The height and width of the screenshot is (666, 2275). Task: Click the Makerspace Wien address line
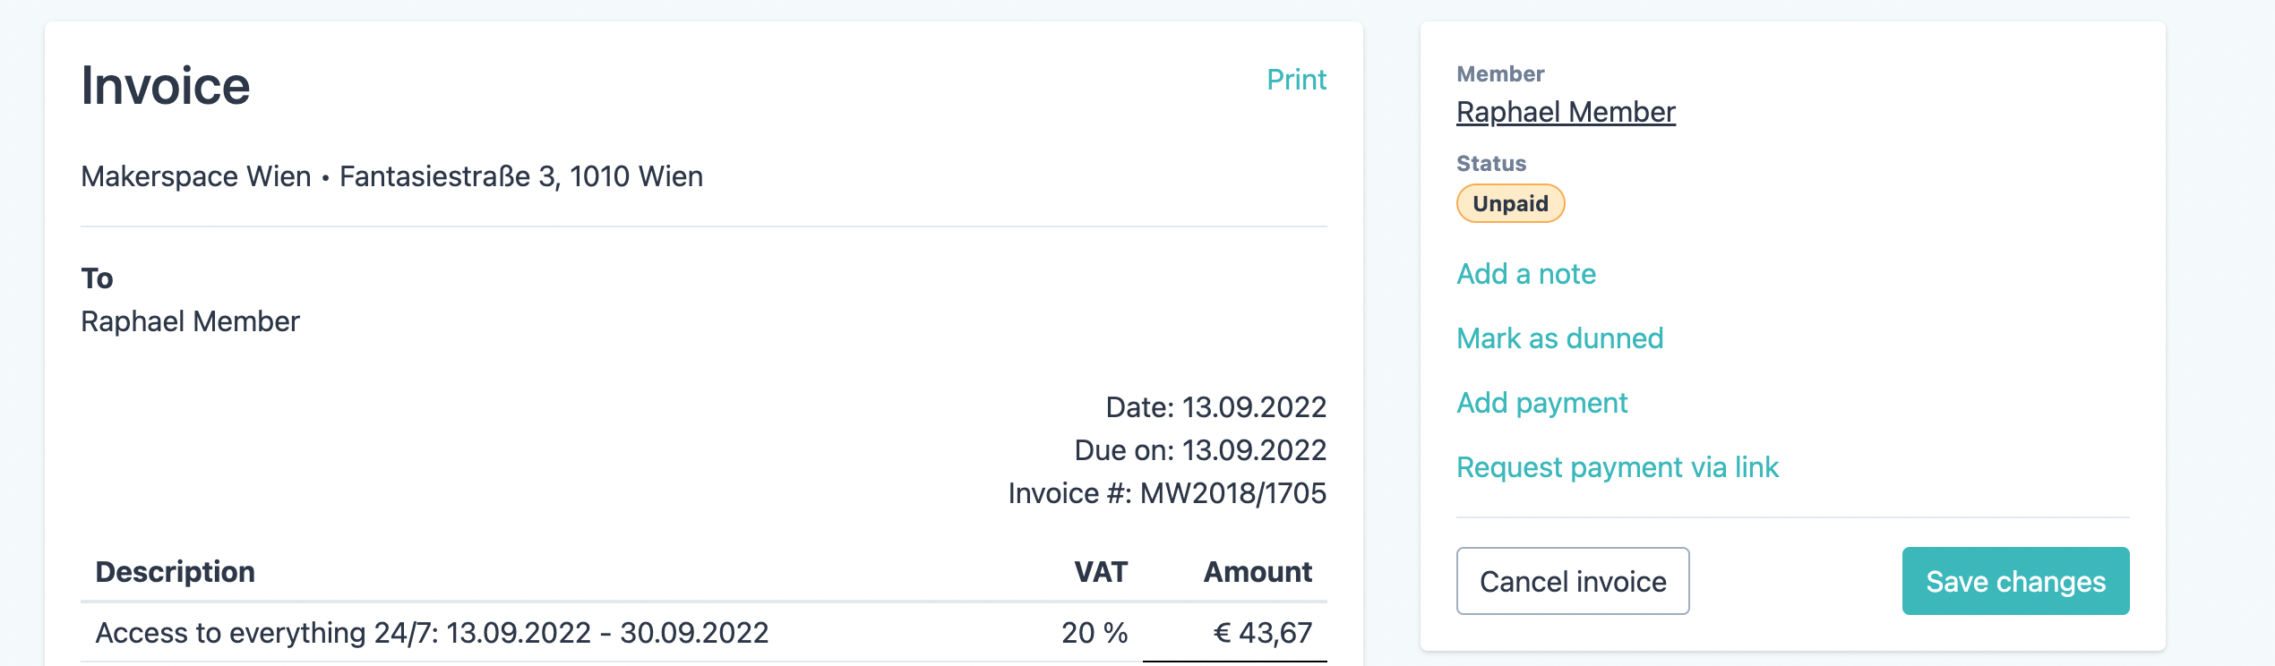click(391, 176)
